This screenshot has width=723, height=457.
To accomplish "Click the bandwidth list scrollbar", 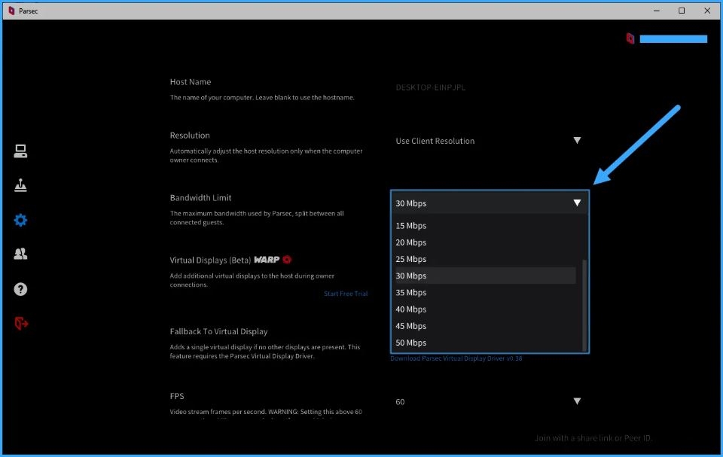I will (584, 305).
